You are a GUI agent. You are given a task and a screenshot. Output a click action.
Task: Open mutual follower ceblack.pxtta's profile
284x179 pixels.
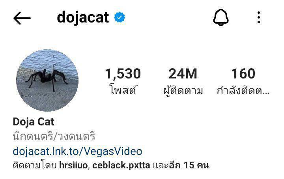(121, 166)
